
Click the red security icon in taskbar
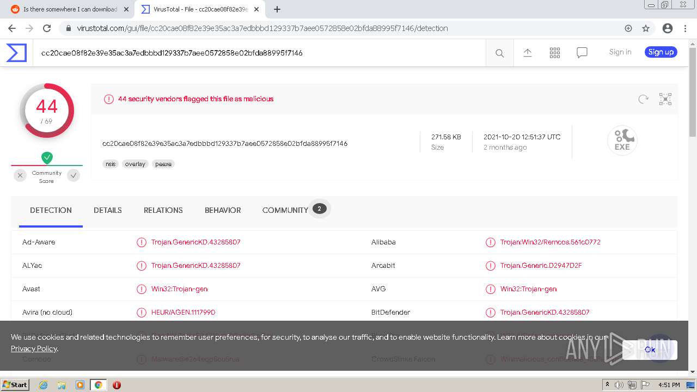(117, 385)
